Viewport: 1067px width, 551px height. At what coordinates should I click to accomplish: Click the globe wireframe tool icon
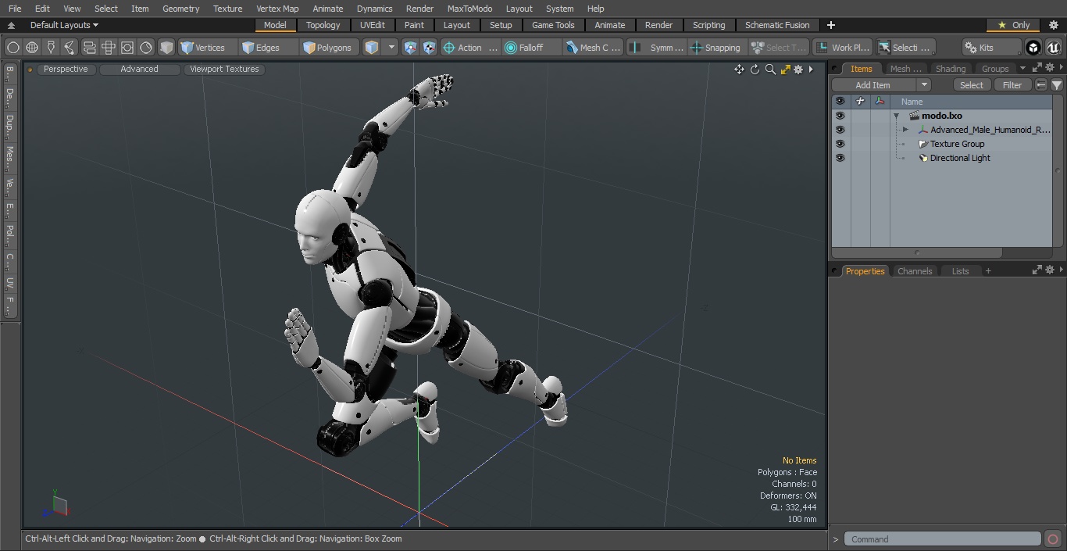click(32, 48)
